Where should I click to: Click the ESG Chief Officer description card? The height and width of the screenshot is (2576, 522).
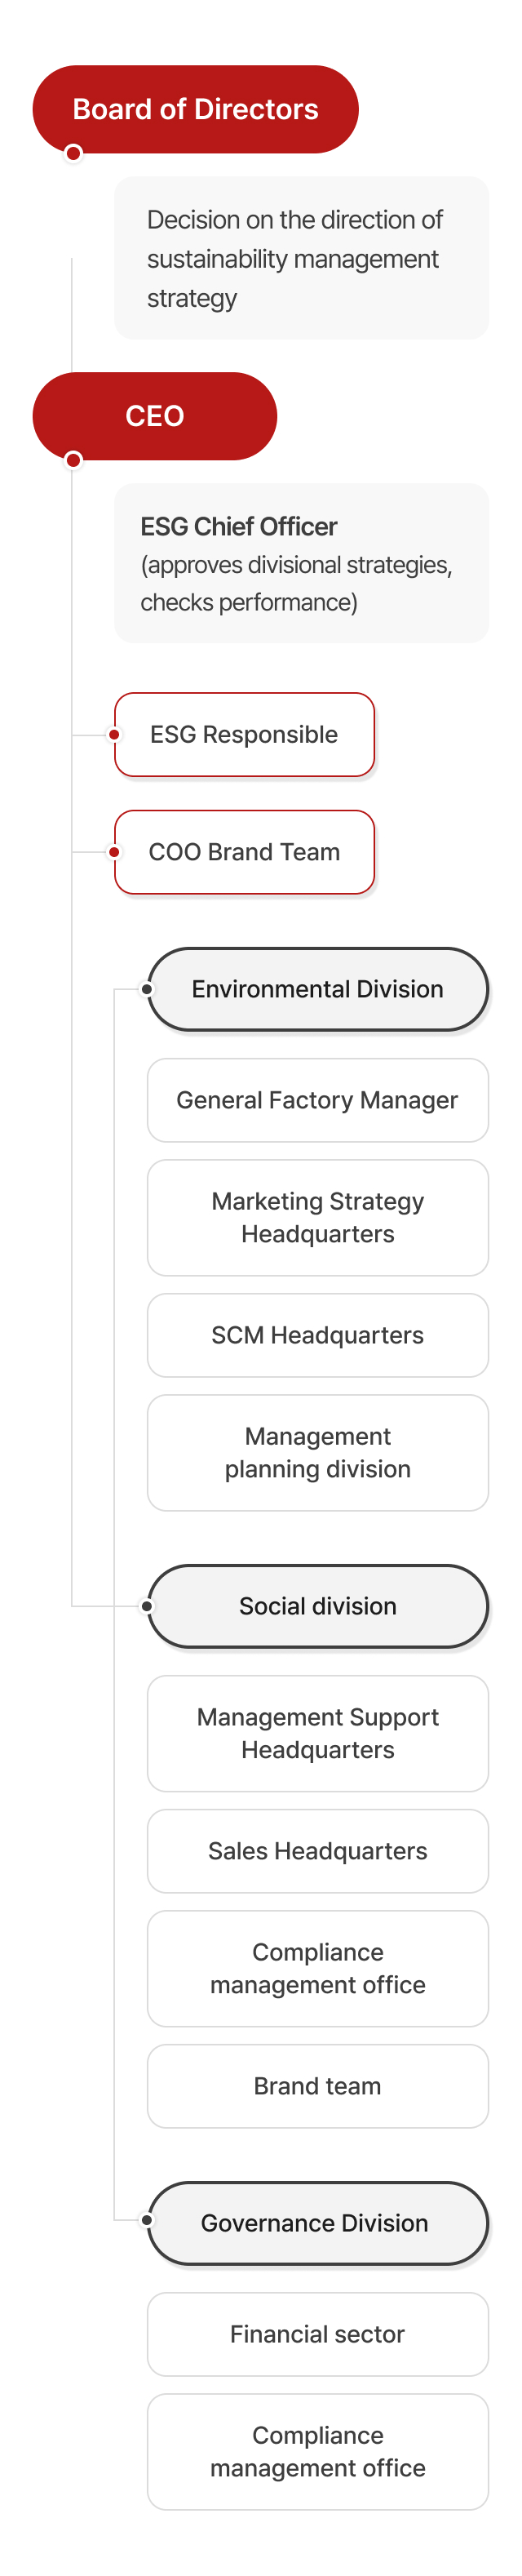[x=301, y=563]
